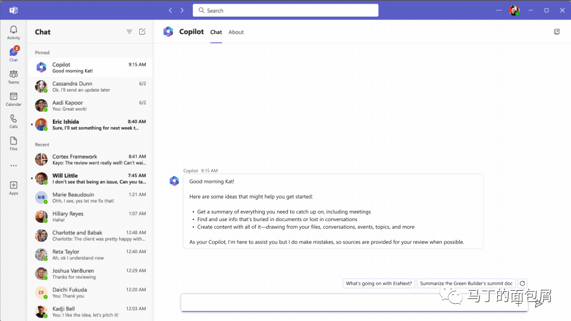Open the Activity feed
571x321 pixels.
point(14,32)
